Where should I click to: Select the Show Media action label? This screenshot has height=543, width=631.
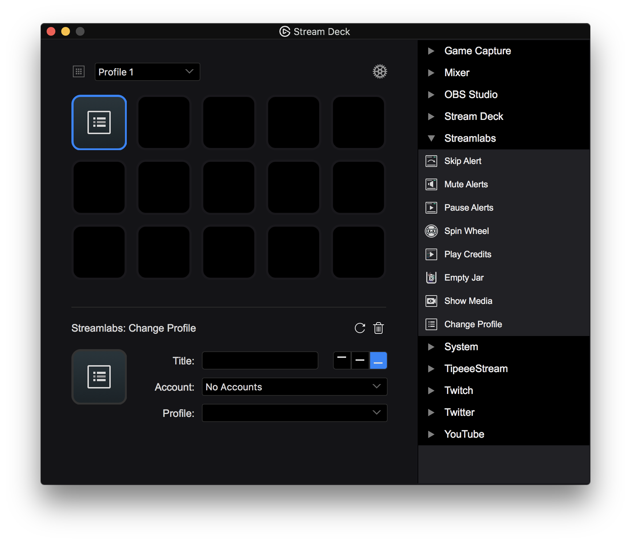click(468, 301)
